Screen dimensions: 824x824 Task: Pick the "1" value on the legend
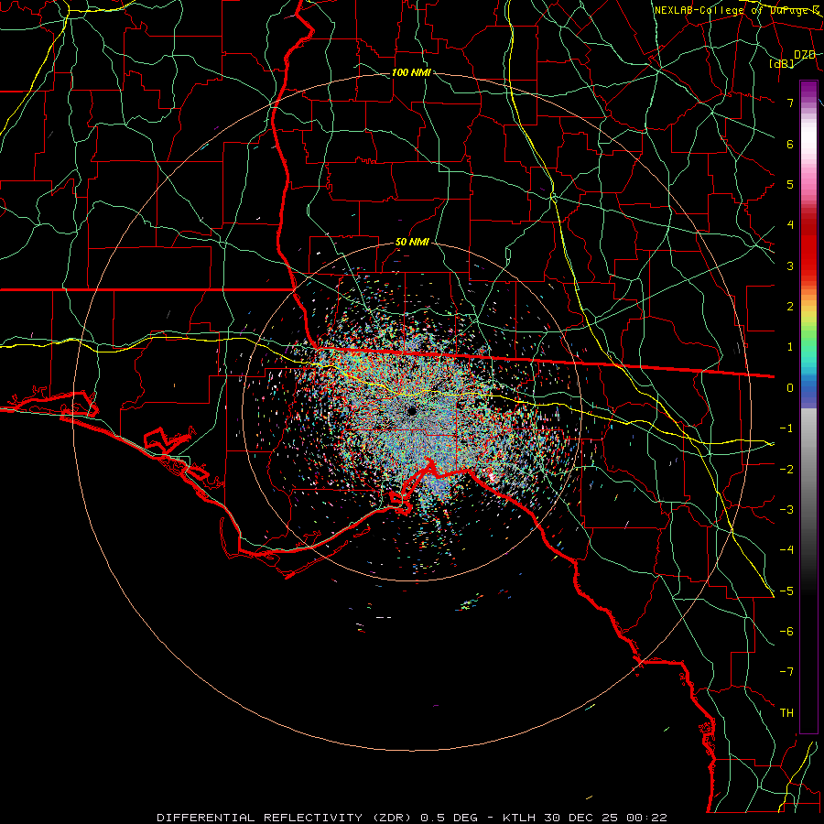coord(790,347)
